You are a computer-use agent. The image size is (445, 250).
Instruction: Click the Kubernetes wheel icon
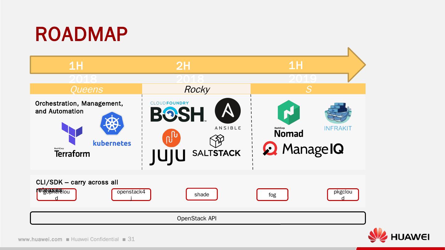(112, 123)
